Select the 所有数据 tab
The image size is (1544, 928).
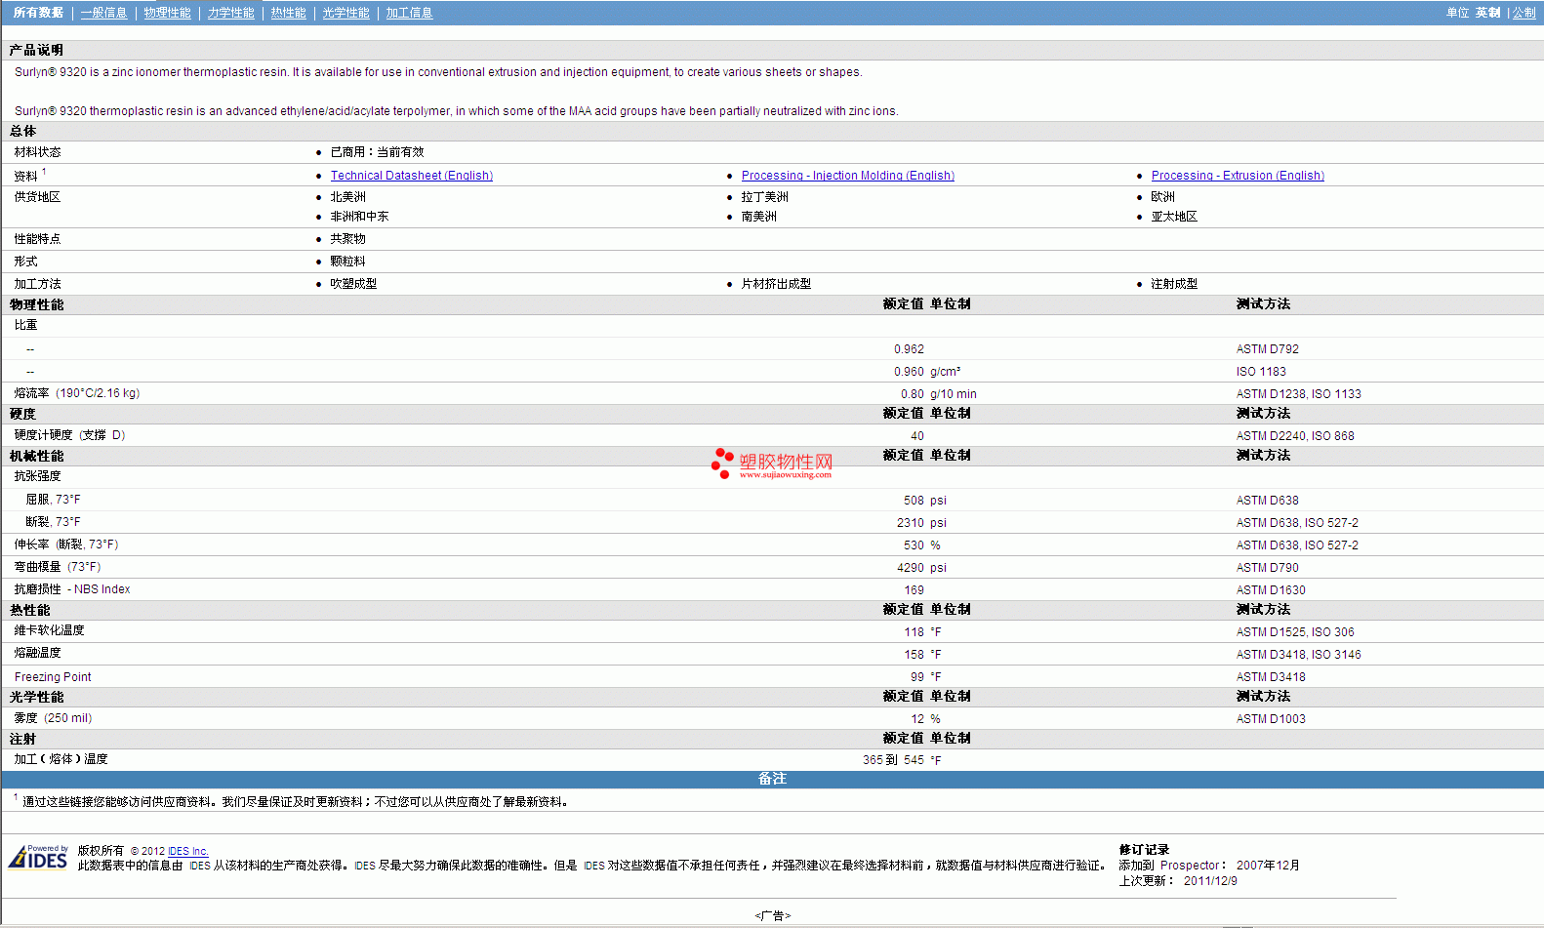pyautogui.click(x=38, y=13)
